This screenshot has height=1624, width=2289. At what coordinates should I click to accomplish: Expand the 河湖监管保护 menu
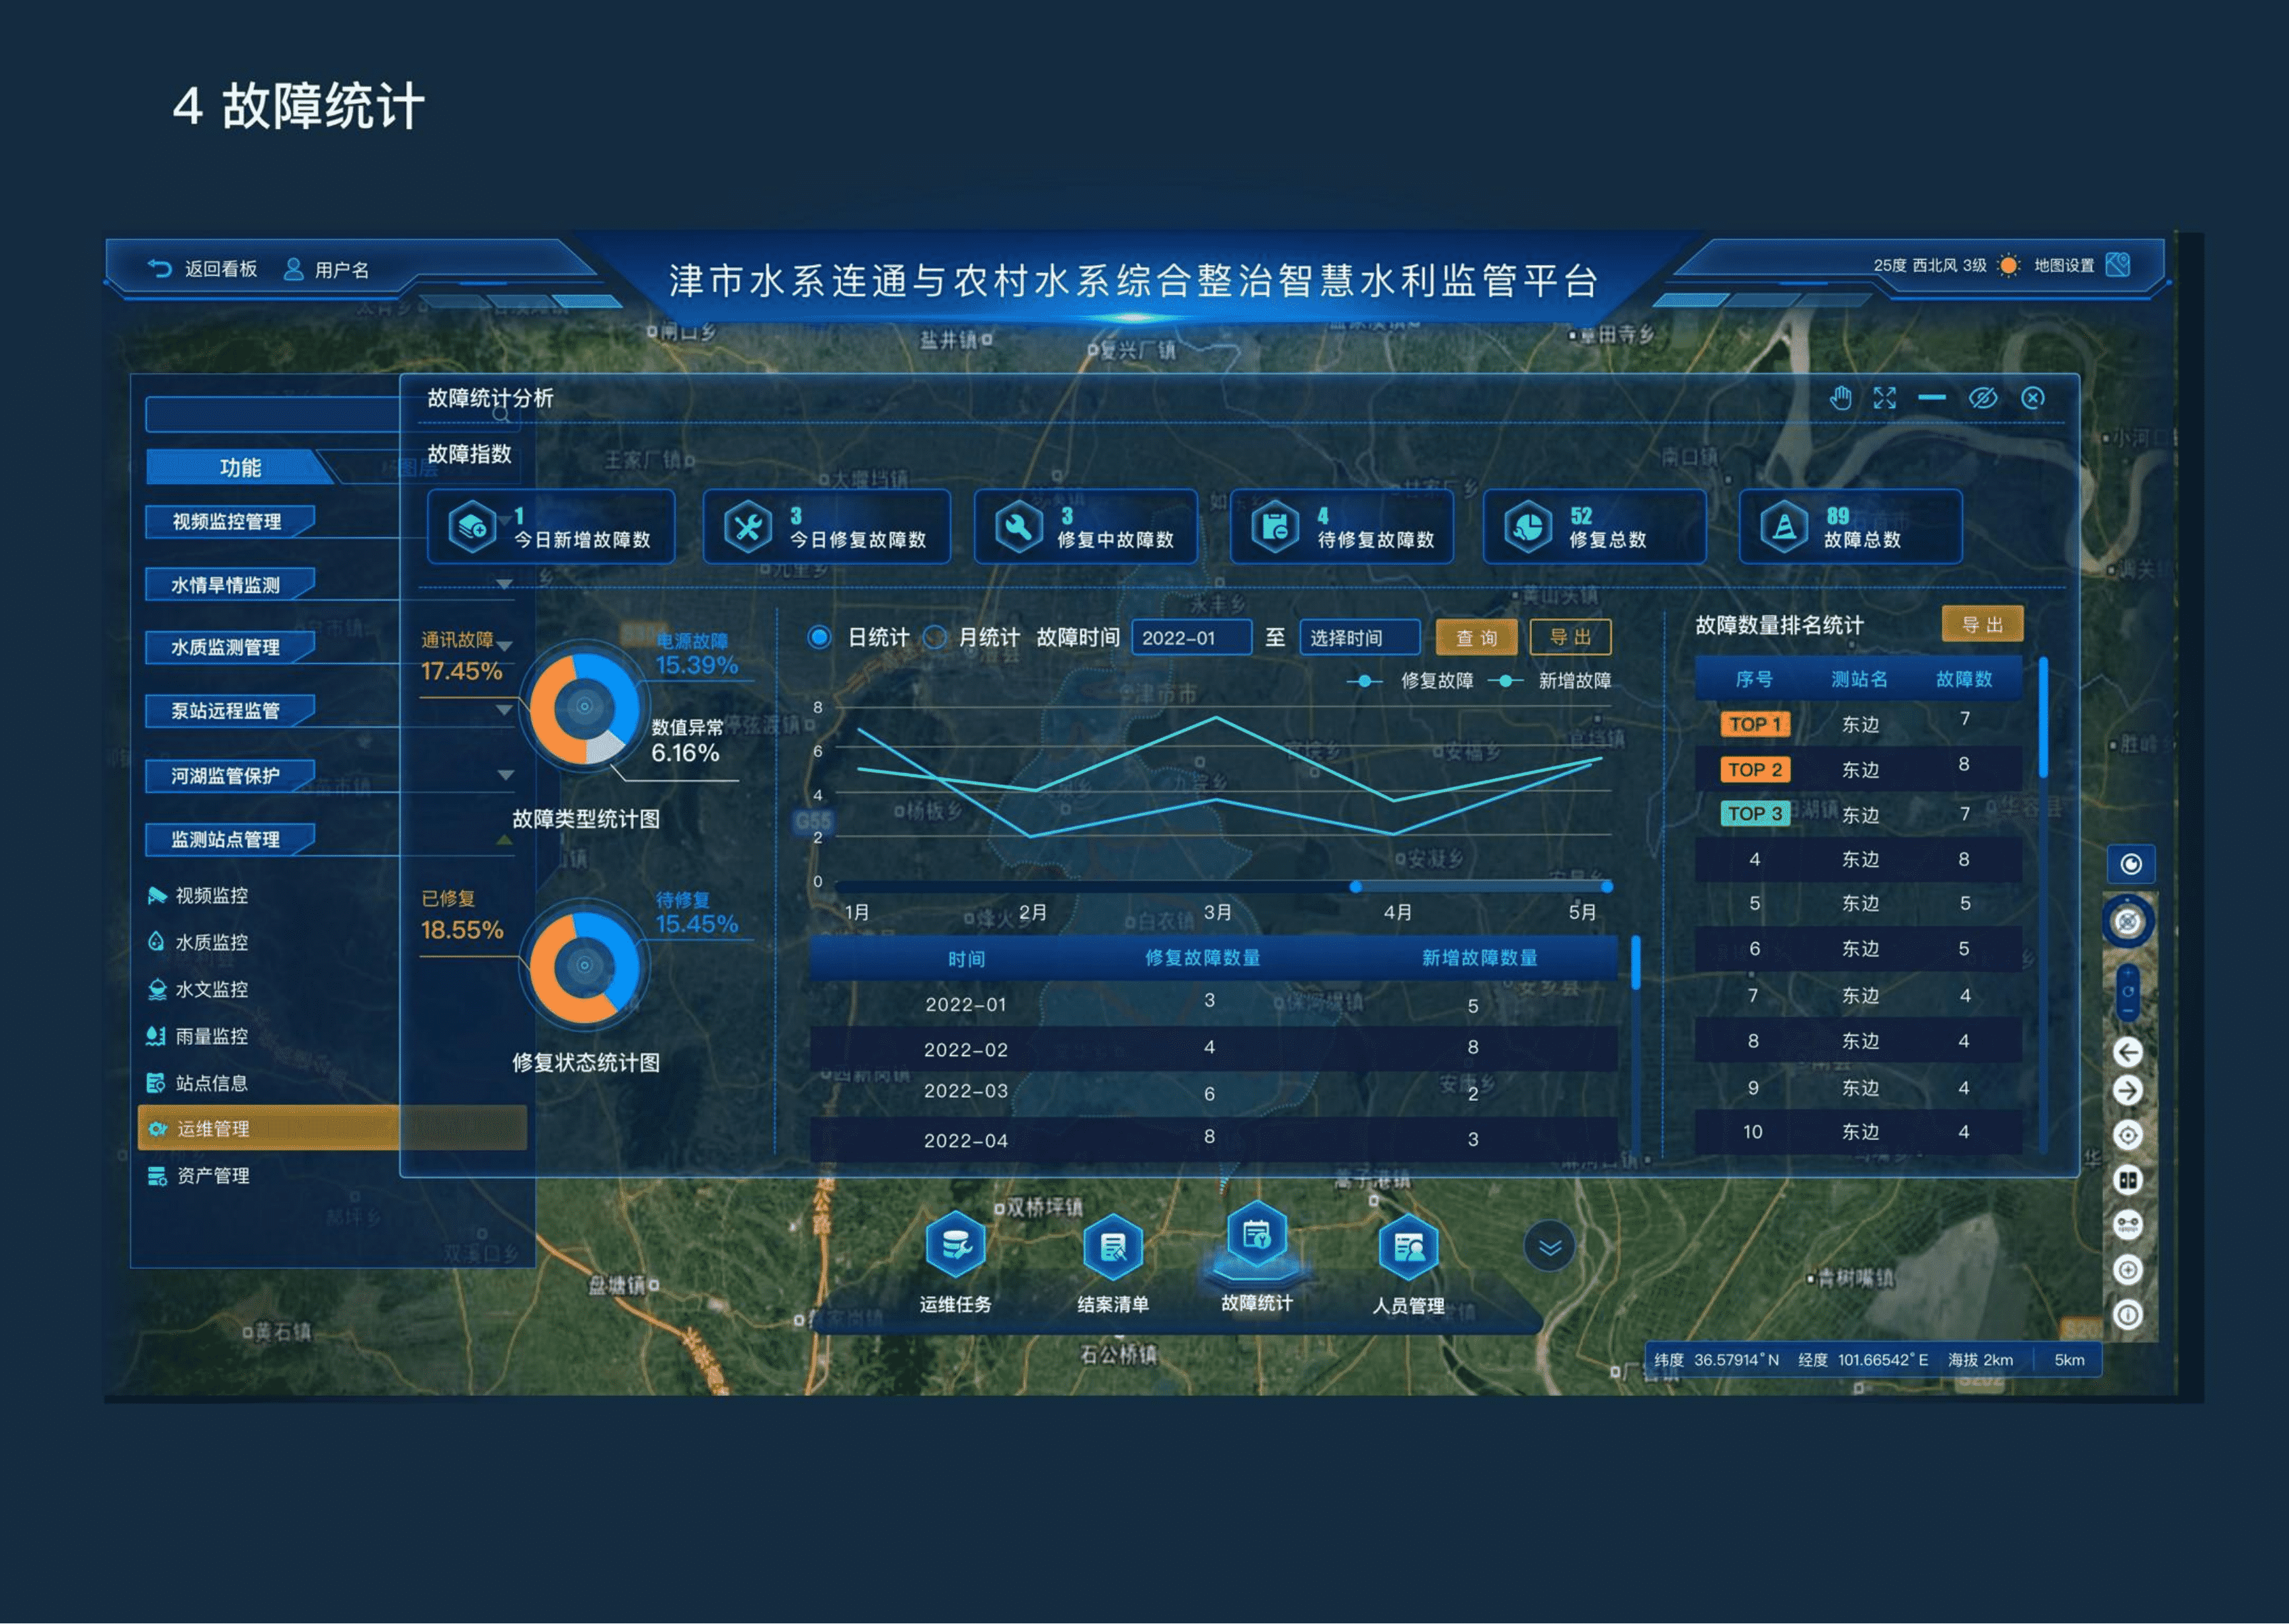point(230,775)
